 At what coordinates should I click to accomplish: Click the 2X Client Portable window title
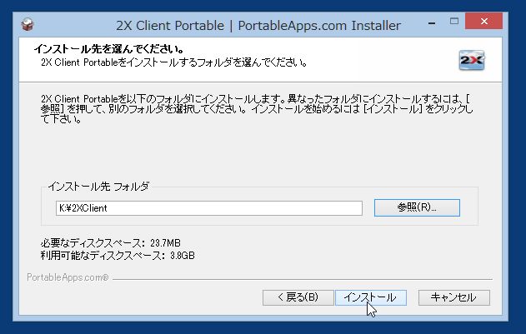[258, 26]
